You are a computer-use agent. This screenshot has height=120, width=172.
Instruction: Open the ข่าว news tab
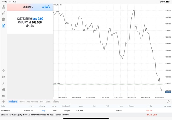pos(42,102)
